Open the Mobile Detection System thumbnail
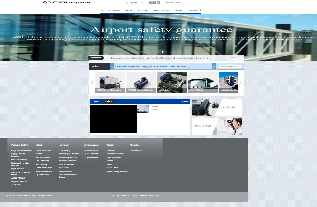 pyautogui.click(x=228, y=82)
